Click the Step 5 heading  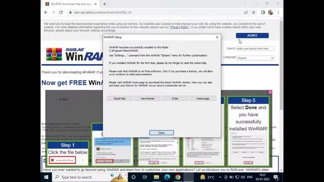point(249,101)
